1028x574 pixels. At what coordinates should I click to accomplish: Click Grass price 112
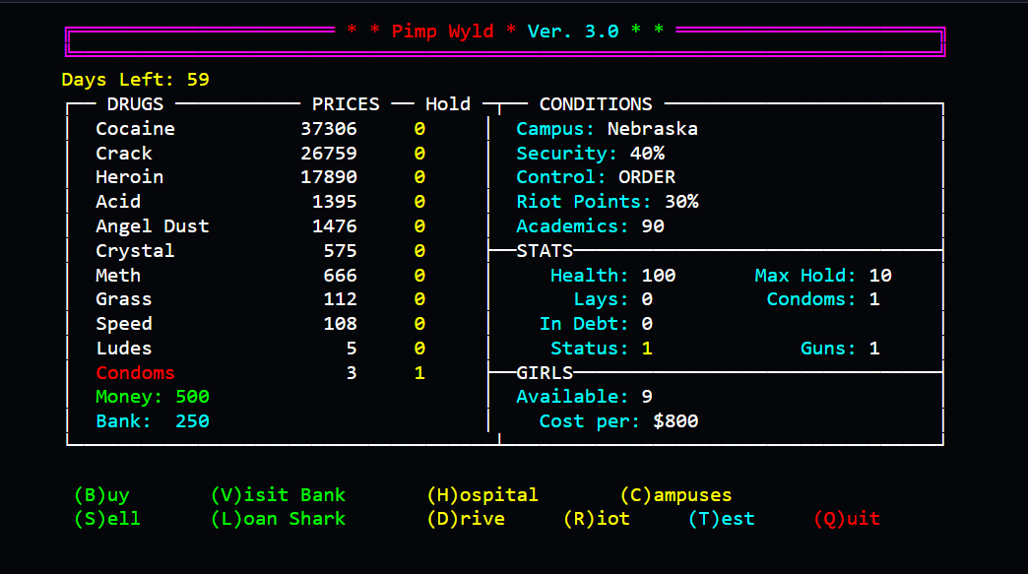click(341, 299)
